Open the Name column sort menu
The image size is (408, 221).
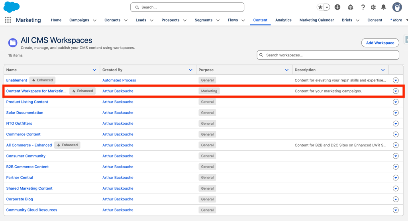[94, 70]
